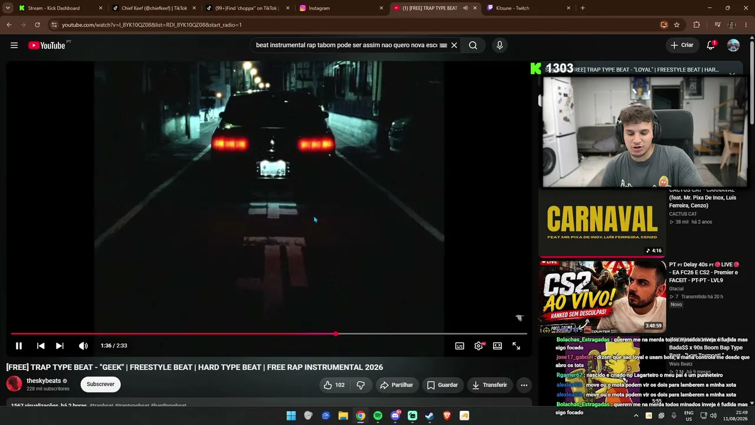
Task: Open a new browser tab
Action: [583, 8]
